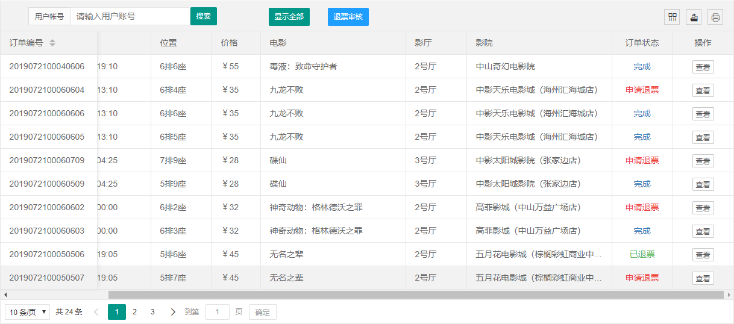This screenshot has width=734, height=324.
Task: Go to previous page arrow
Action: [96, 312]
